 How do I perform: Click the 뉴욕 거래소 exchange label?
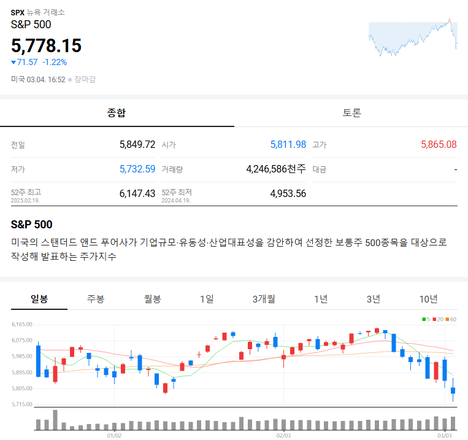pyautogui.click(x=45, y=12)
